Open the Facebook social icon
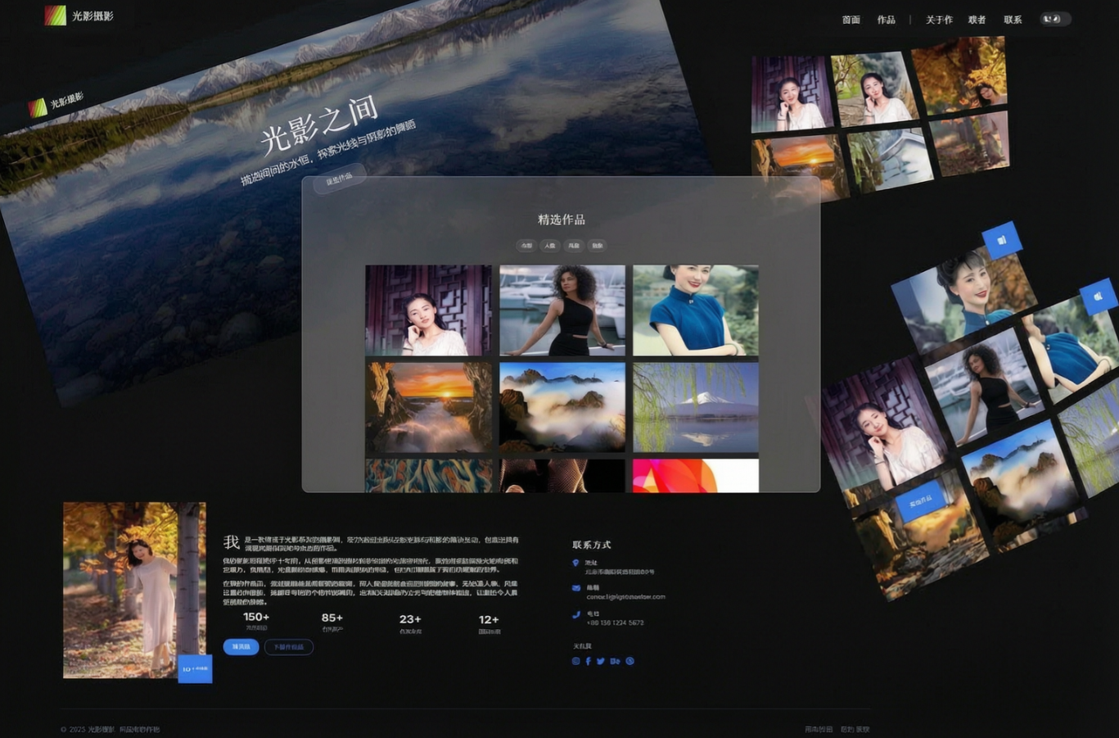This screenshot has width=1119, height=738. 588,661
